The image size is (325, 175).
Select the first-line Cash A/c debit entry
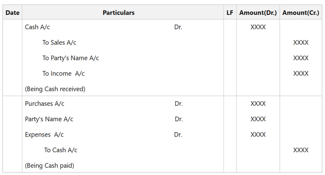[x=38, y=27]
